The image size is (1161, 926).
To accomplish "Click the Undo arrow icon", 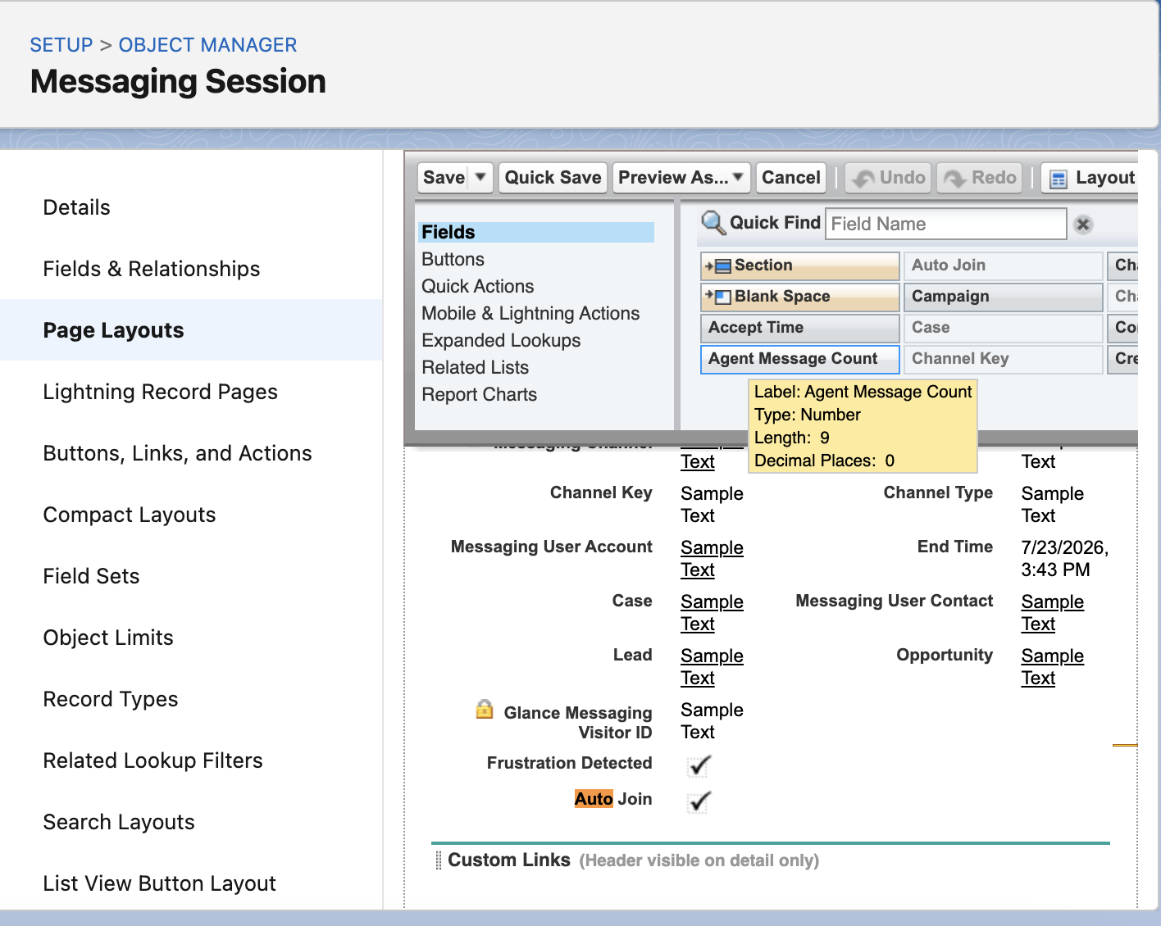I will point(863,178).
